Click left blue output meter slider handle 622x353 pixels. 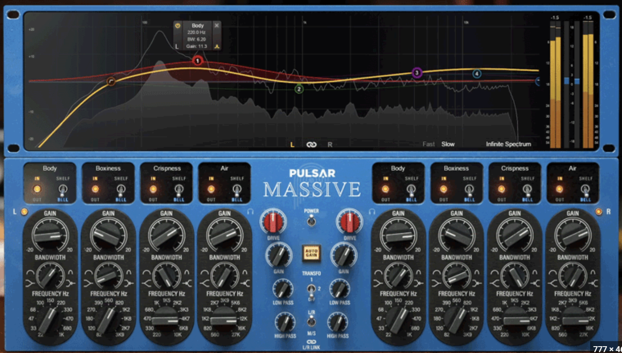pos(566,81)
